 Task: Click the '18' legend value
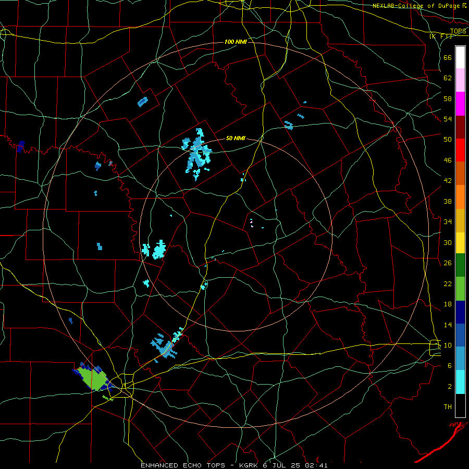tap(448, 304)
